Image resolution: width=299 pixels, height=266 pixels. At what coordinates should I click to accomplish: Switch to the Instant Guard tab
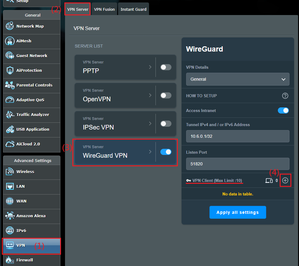pos(133,9)
